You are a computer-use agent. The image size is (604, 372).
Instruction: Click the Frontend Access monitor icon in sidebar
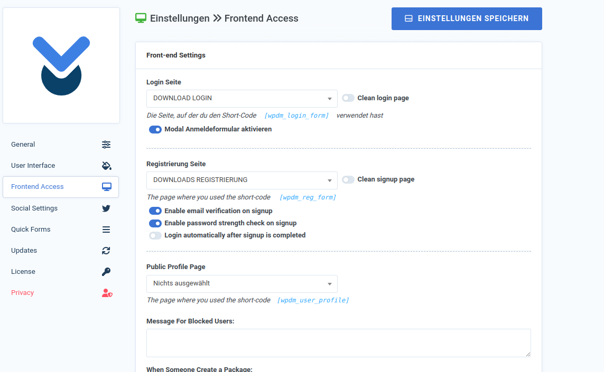click(107, 187)
